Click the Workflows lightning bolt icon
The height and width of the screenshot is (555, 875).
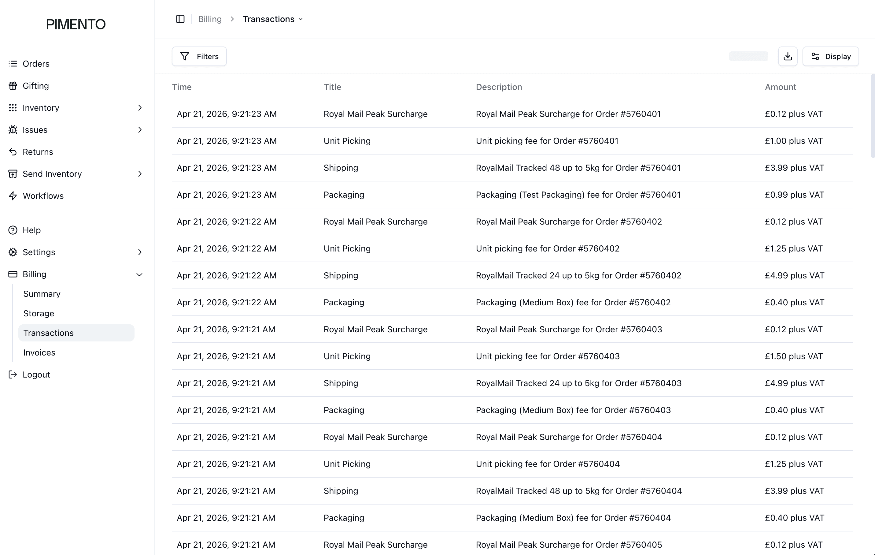[13, 196]
